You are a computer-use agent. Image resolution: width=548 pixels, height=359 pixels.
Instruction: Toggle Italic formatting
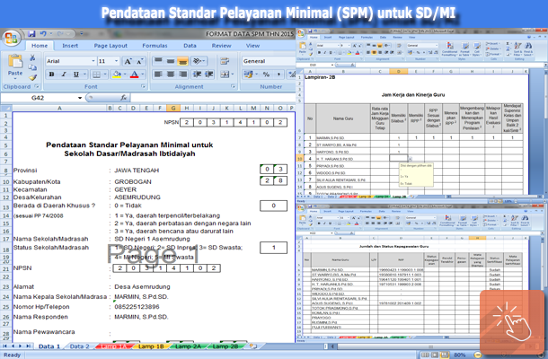(x=64, y=74)
